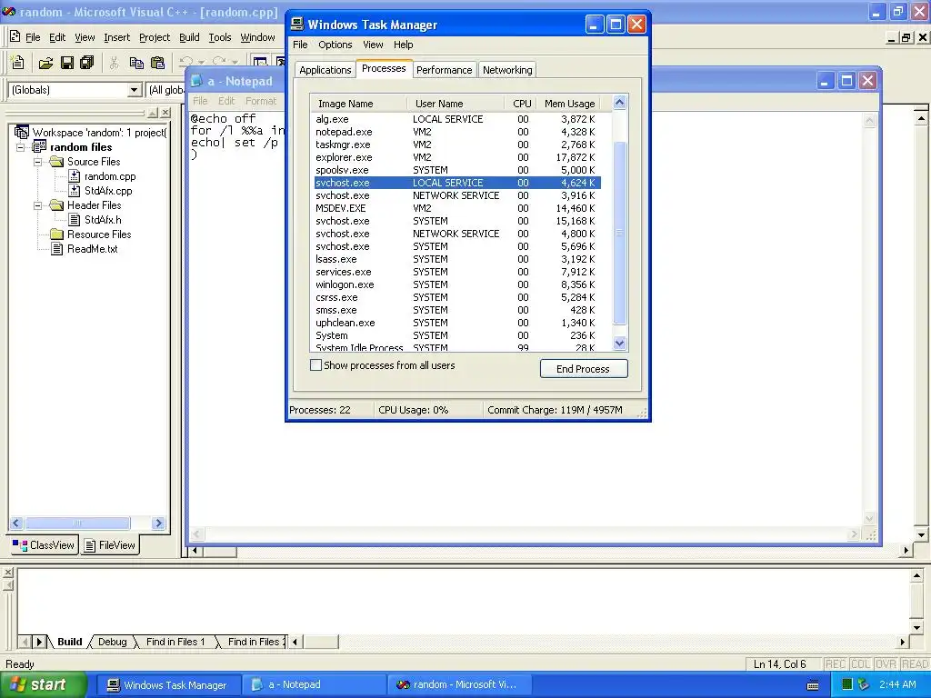The height and width of the screenshot is (698, 931).
Task: Click the New Text File toolbar icon
Action: 18,63
